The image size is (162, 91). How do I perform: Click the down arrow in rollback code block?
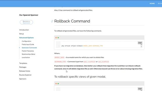click(141, 47)
